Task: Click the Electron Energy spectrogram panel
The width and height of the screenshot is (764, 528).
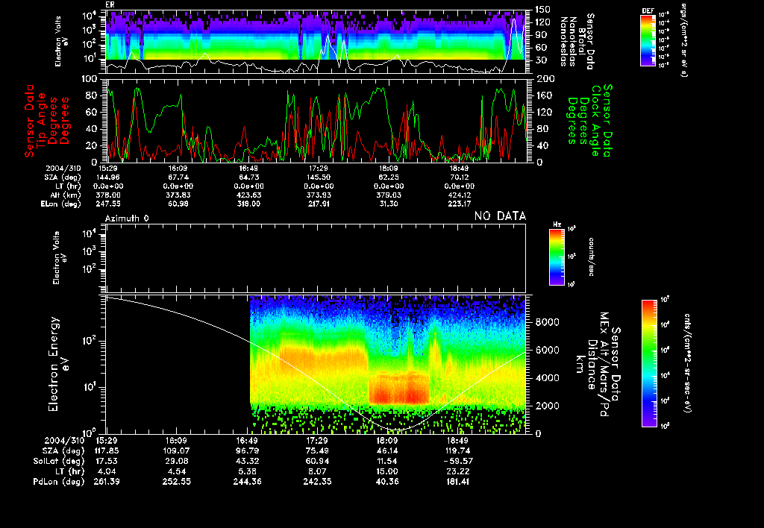Action: pyautogui.click(x=316, y=364)
